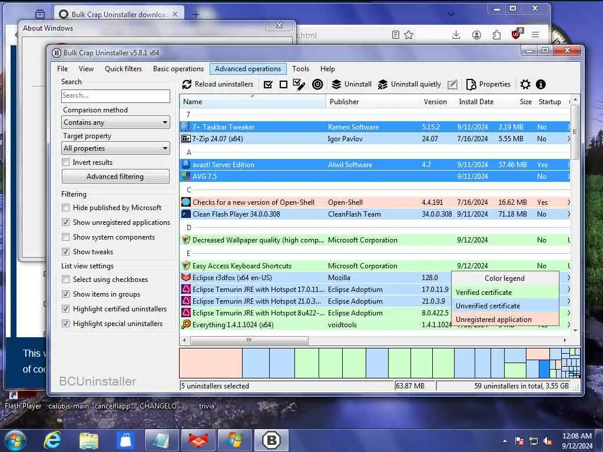Click the target-shaped toolbar icon
The width and height of the screenshot is (603, 452).
(x=317, y=84)
